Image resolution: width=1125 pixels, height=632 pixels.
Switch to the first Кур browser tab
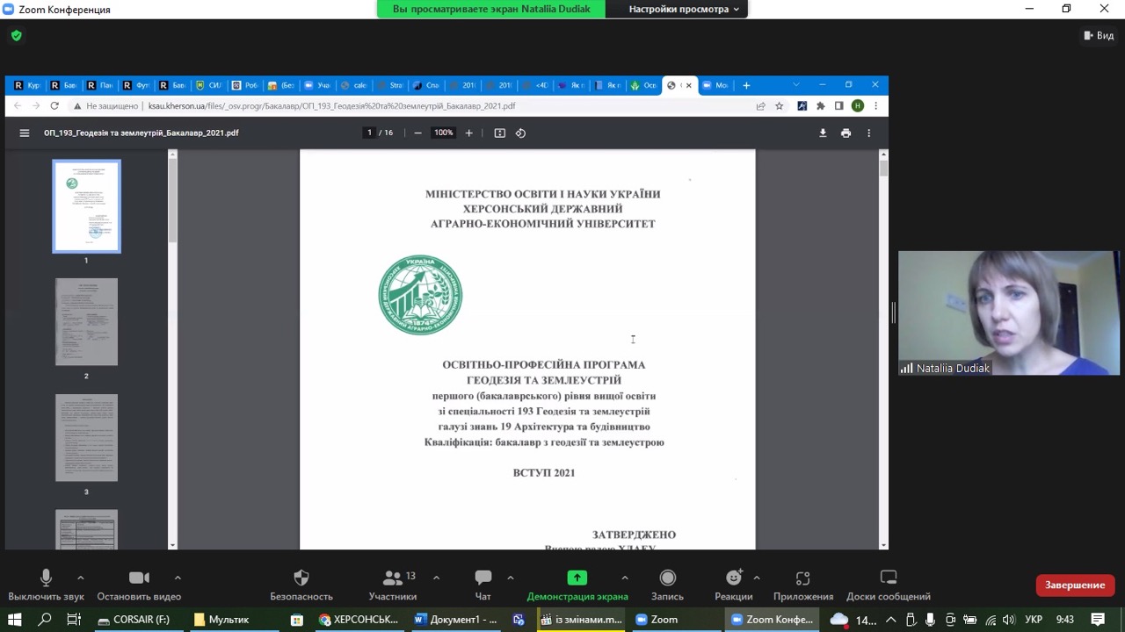pyautogui.click(x=26, y=85)
